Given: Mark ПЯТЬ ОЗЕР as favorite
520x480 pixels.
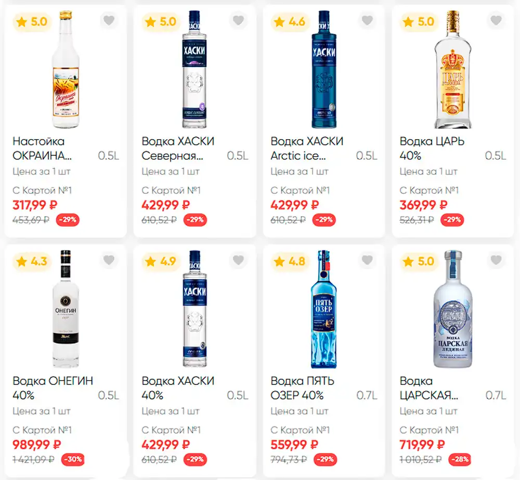Looking at the screenshot, I should tap(367, 260).
